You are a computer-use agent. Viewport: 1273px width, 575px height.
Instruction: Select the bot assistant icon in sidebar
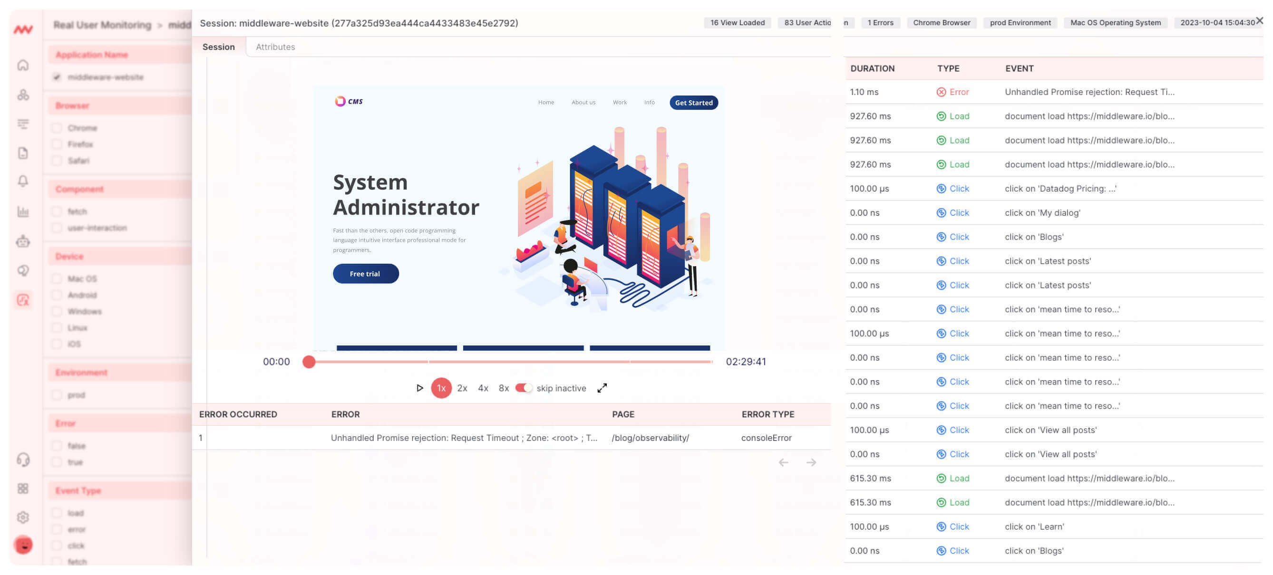(23, 241)
